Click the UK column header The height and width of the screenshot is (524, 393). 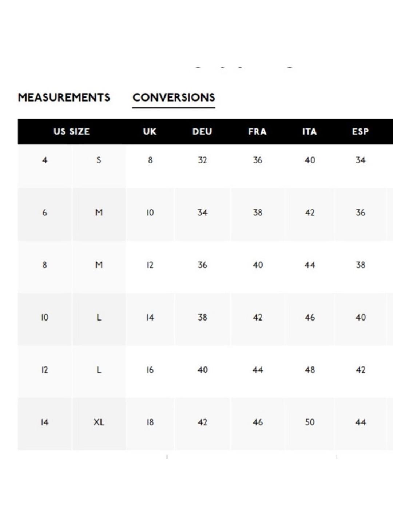pos(150,131)
